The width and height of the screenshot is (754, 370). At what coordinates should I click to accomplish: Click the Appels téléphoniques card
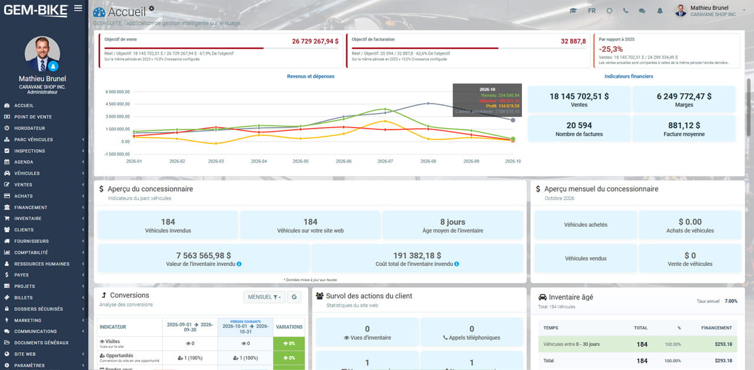[472, 333]
